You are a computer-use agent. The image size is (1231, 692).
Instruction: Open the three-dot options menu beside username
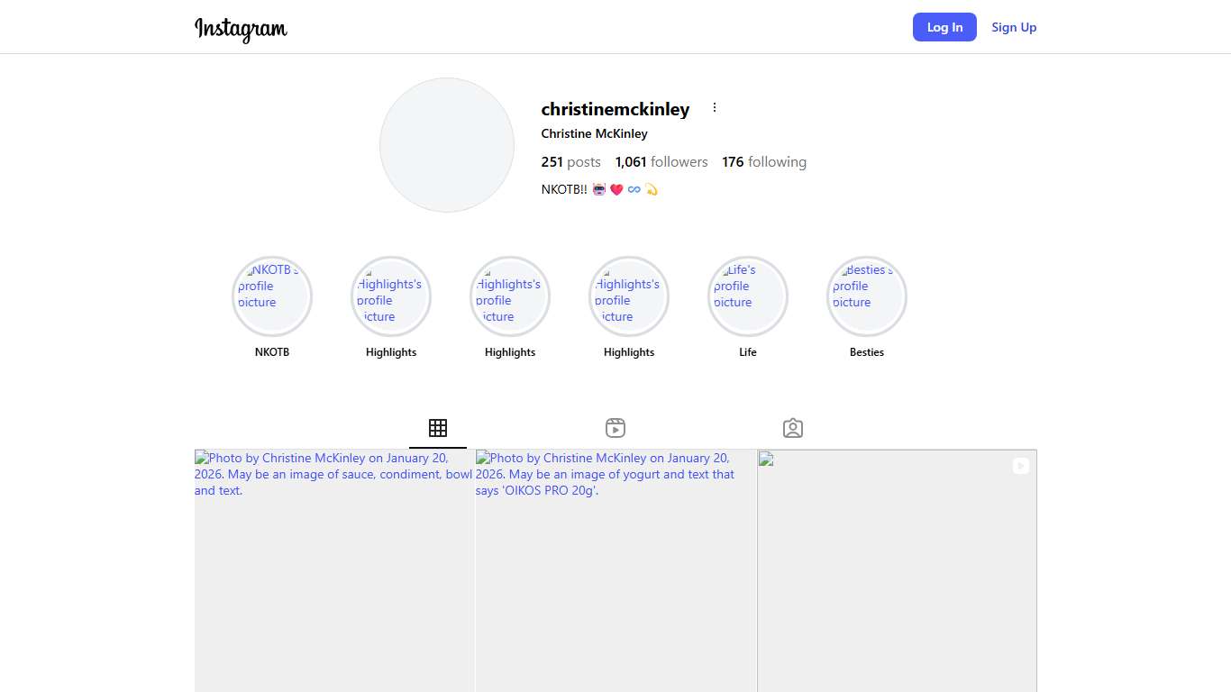point(715,108)
